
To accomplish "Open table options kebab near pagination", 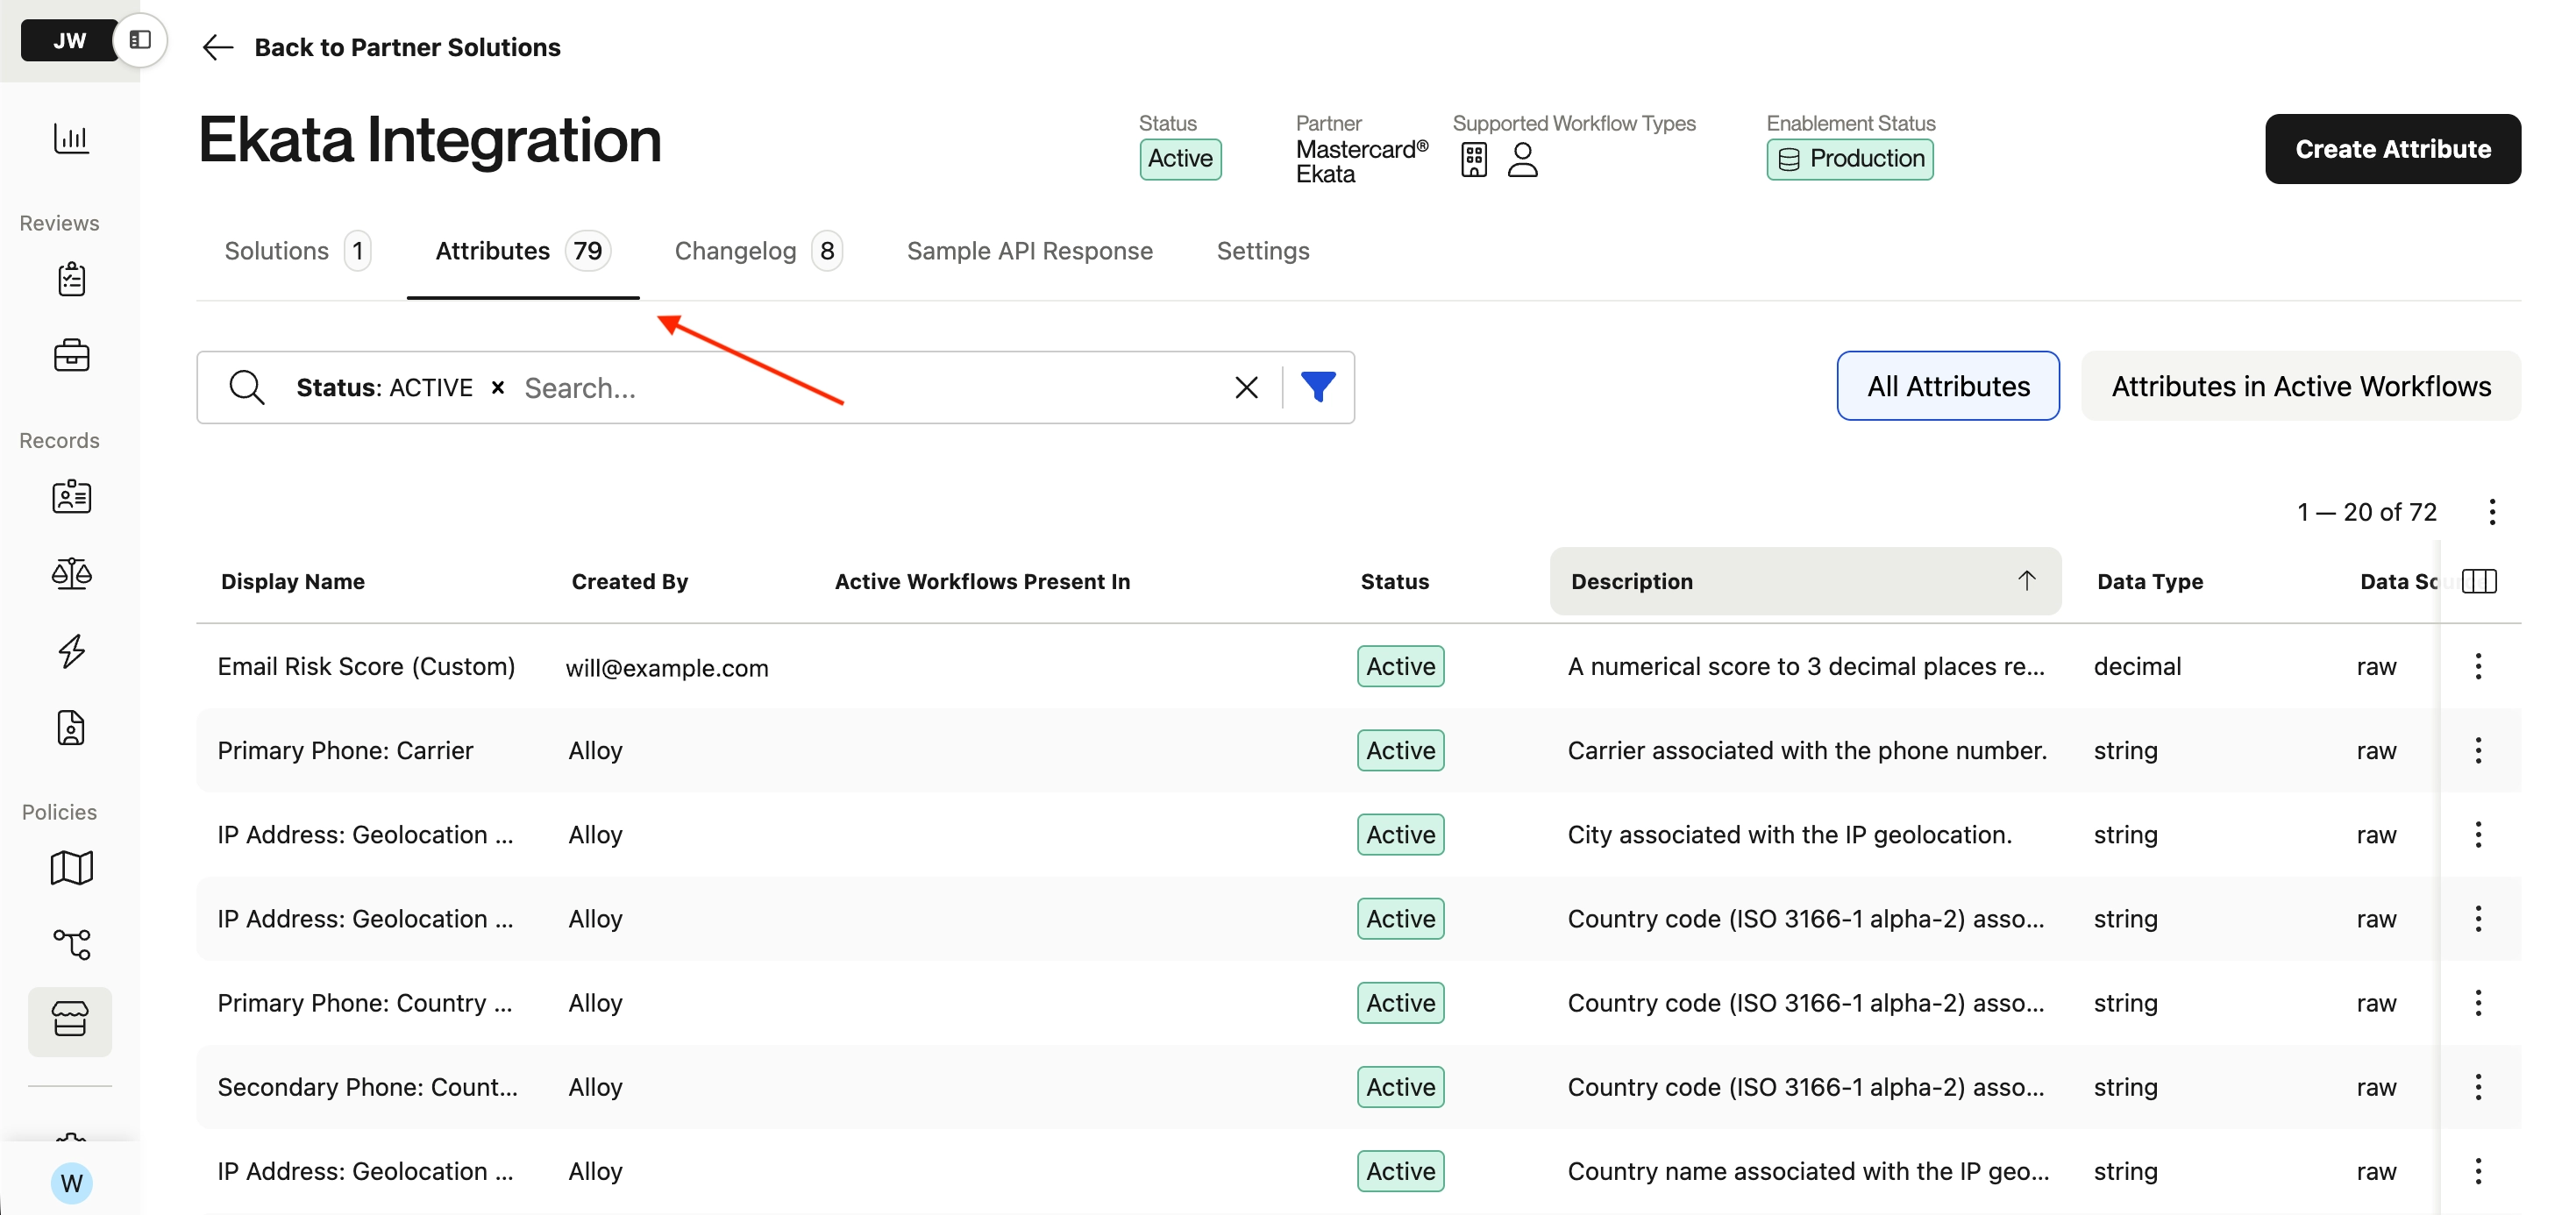I will click(x=2492, y=512).
